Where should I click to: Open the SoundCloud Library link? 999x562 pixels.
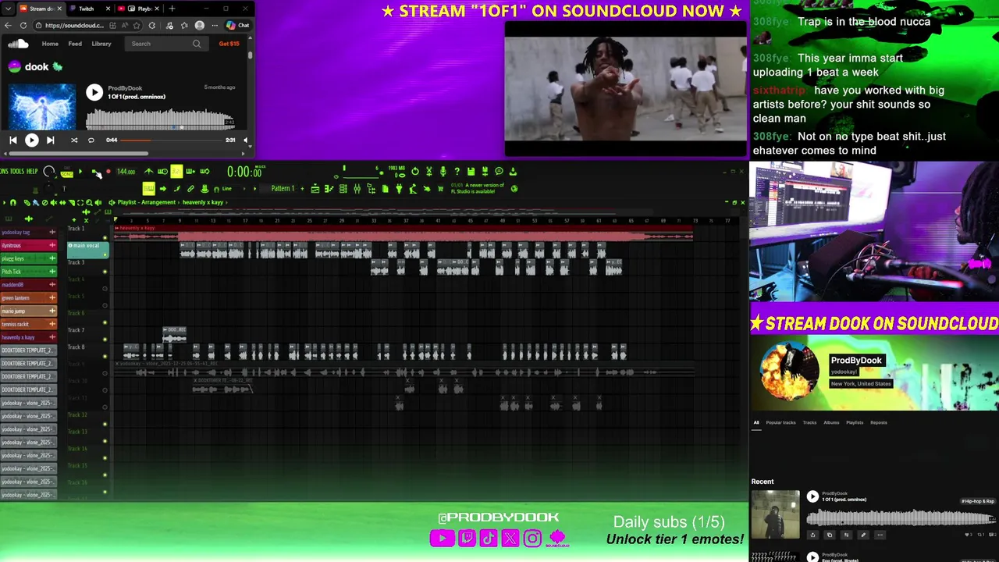click(101, 44)
